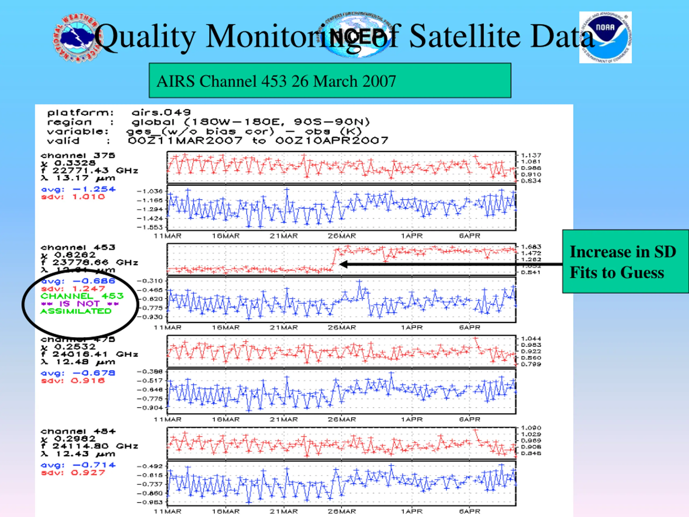Click the variable ges_(w/o bias cor) - obs line
This screenshot has width=689, height=517.
click(204, 131)
